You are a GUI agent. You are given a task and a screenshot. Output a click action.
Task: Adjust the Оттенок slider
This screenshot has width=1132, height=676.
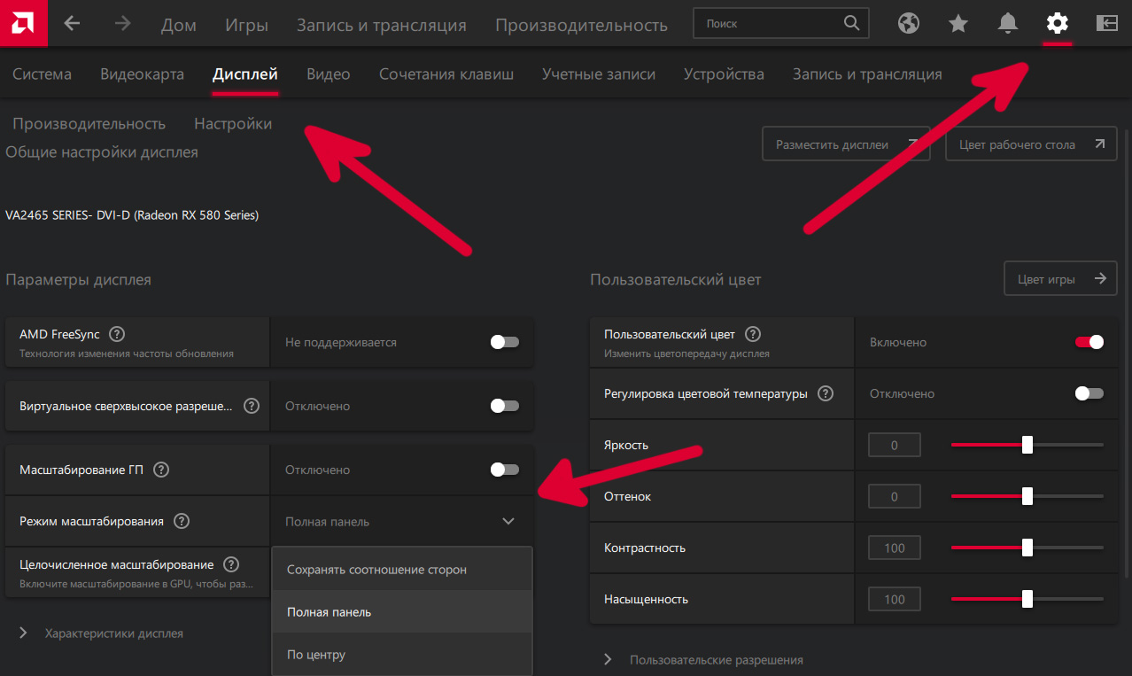tap(1027, 496)
